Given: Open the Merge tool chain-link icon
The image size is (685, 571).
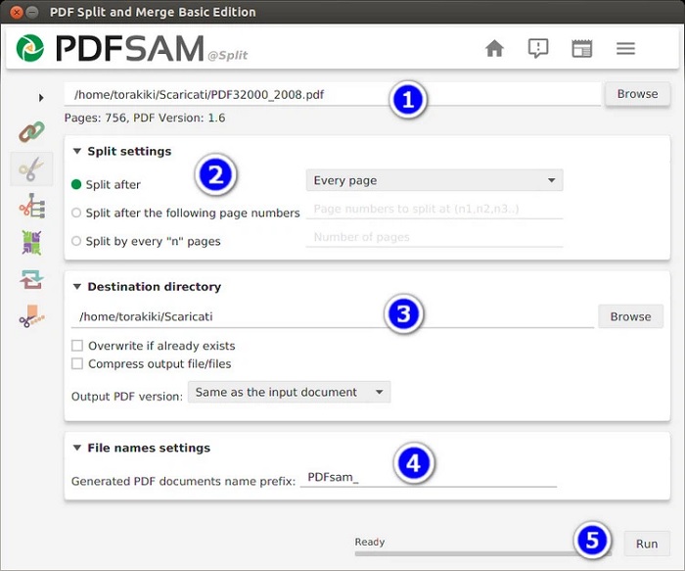Looking at the screenshot, I should point(31,132).
